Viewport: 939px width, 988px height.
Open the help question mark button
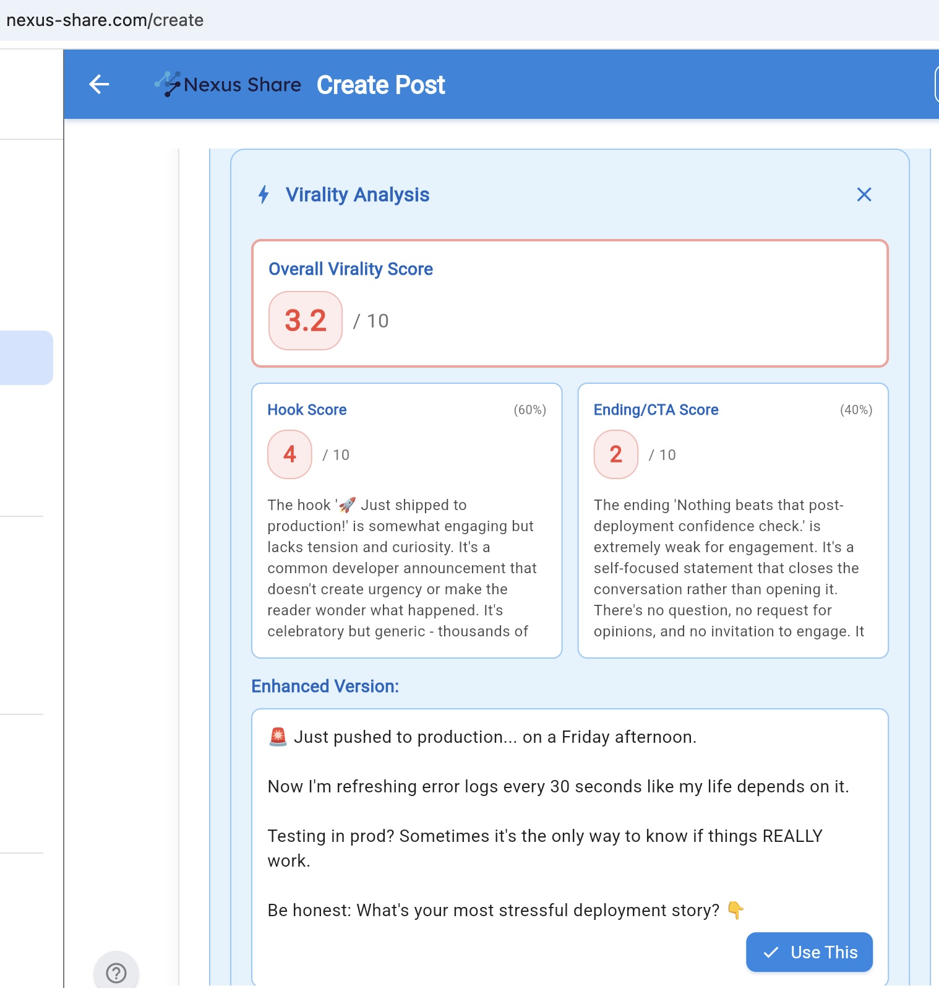click(116, 973)
